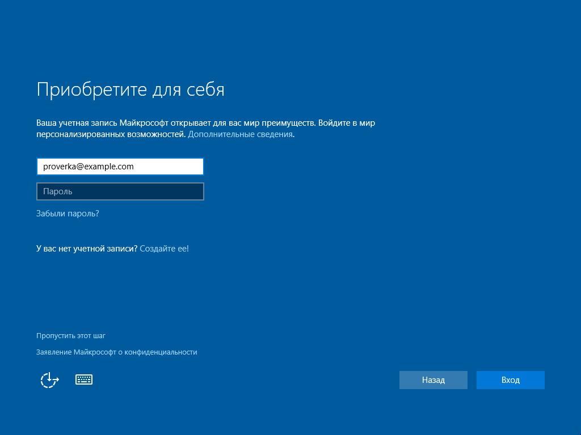Open the Забыли пароль? link
Image resolution: width=581 pixels, height=435 pixels.
[68, 214]
